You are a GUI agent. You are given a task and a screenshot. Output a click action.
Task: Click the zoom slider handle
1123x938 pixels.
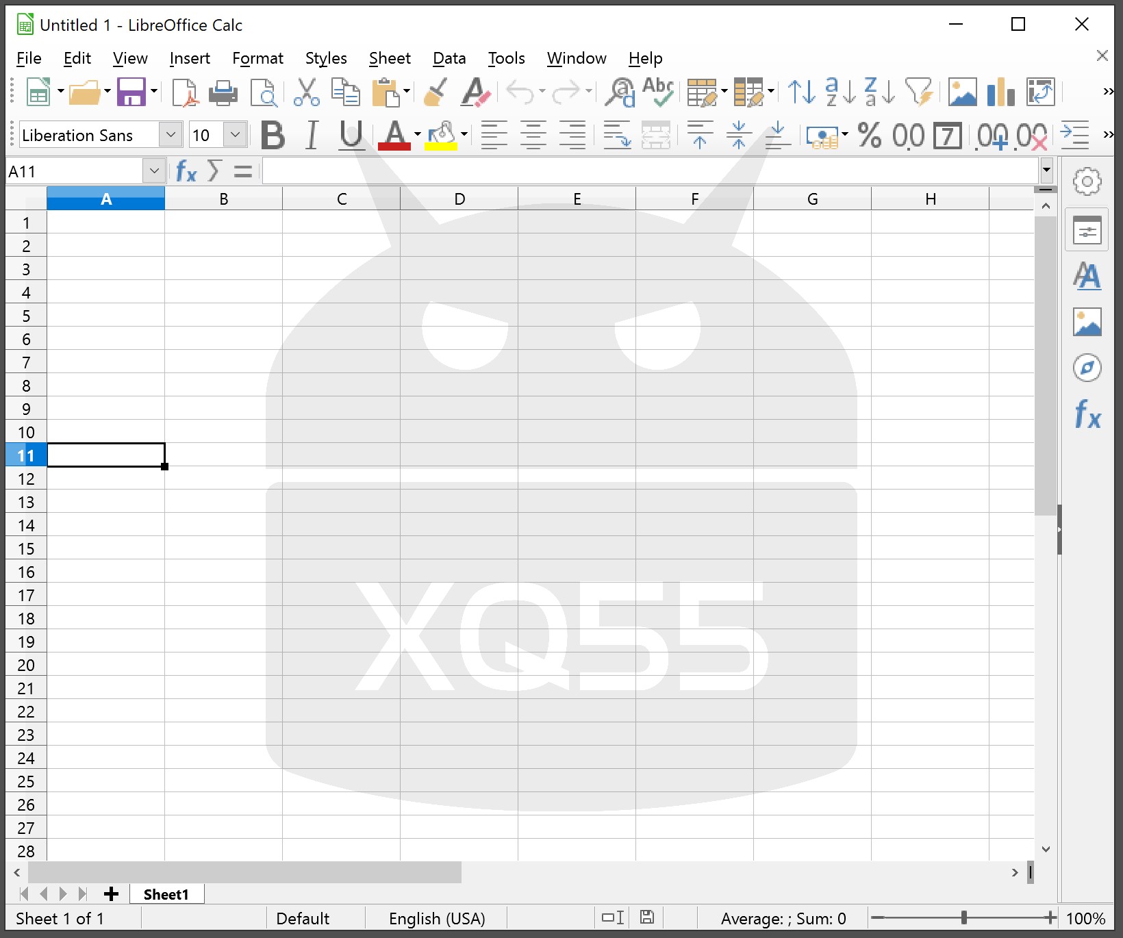tap(964, 917)
